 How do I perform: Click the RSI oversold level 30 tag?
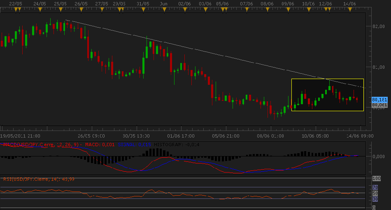375,199
